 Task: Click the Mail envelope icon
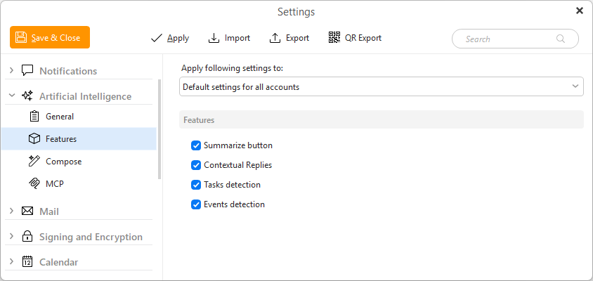tap(27, 211)
